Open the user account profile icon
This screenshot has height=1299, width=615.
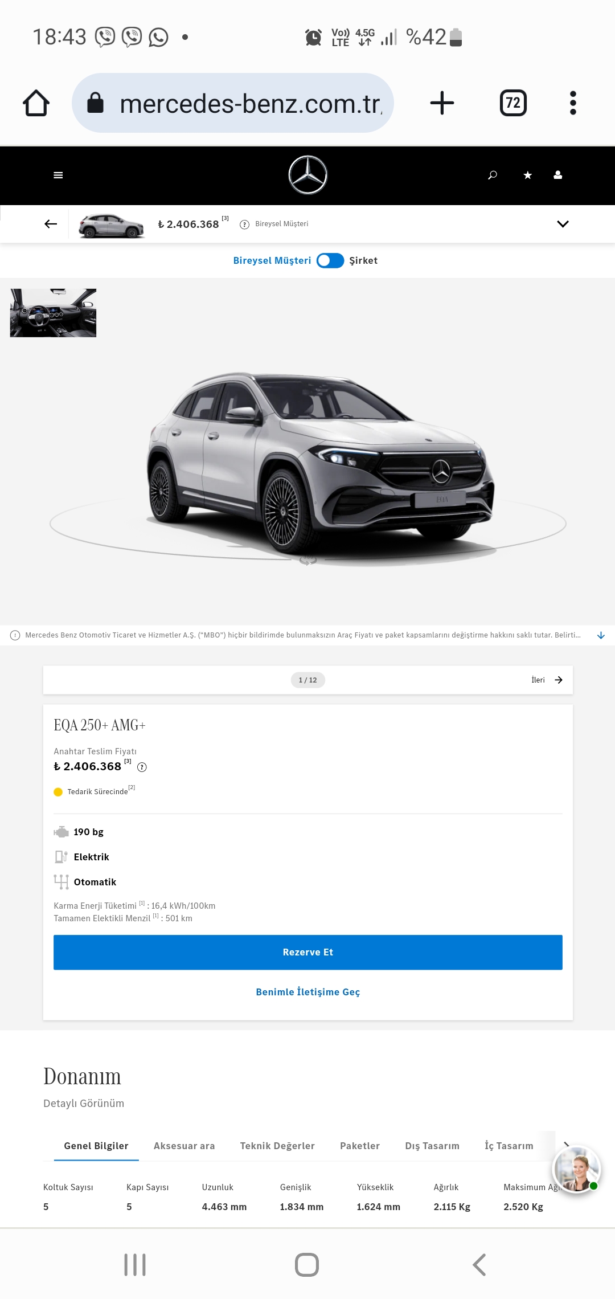558,175
